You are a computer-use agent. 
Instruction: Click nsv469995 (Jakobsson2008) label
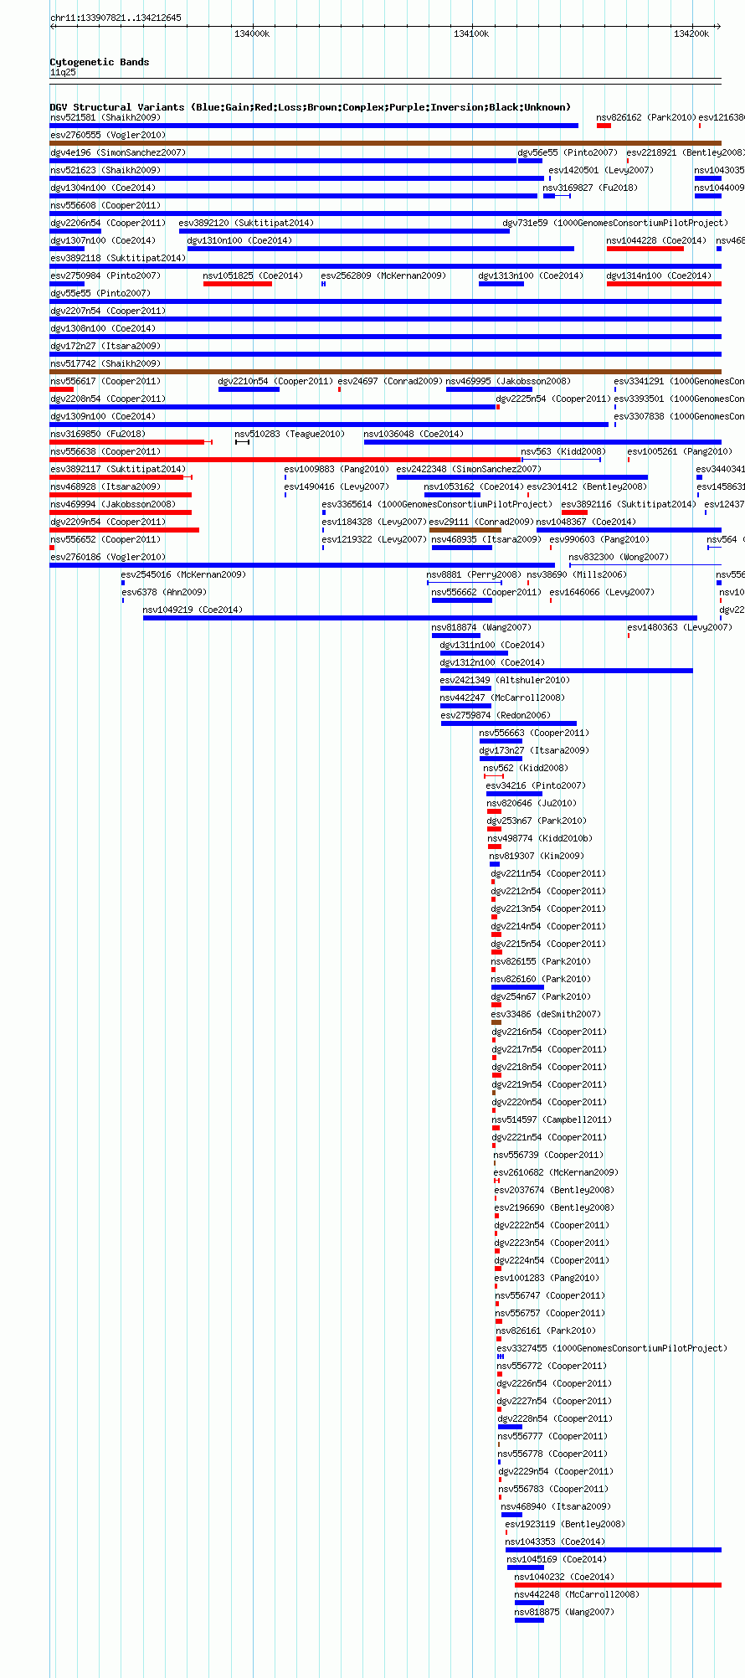pyautogui.click(x=508, y=381)
